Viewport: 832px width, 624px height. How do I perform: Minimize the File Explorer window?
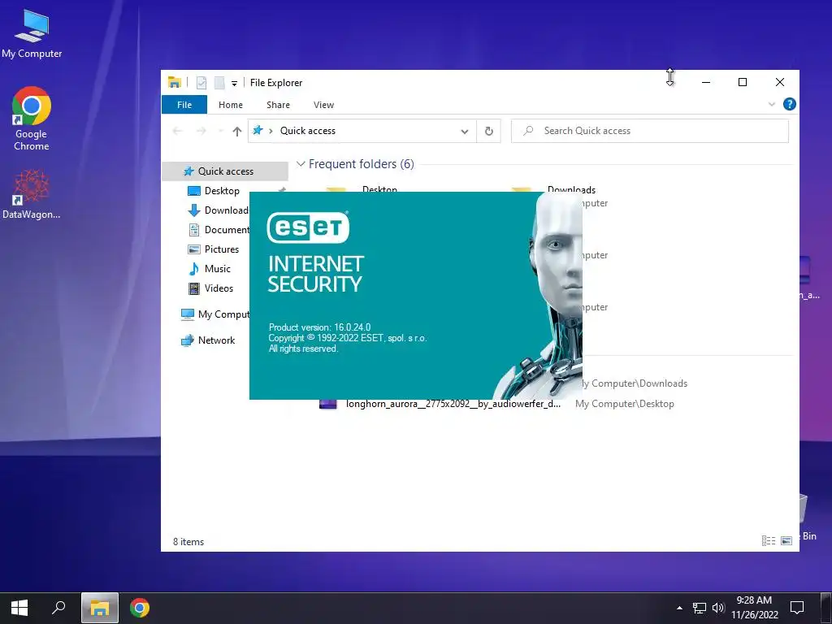tap(706, 82)
